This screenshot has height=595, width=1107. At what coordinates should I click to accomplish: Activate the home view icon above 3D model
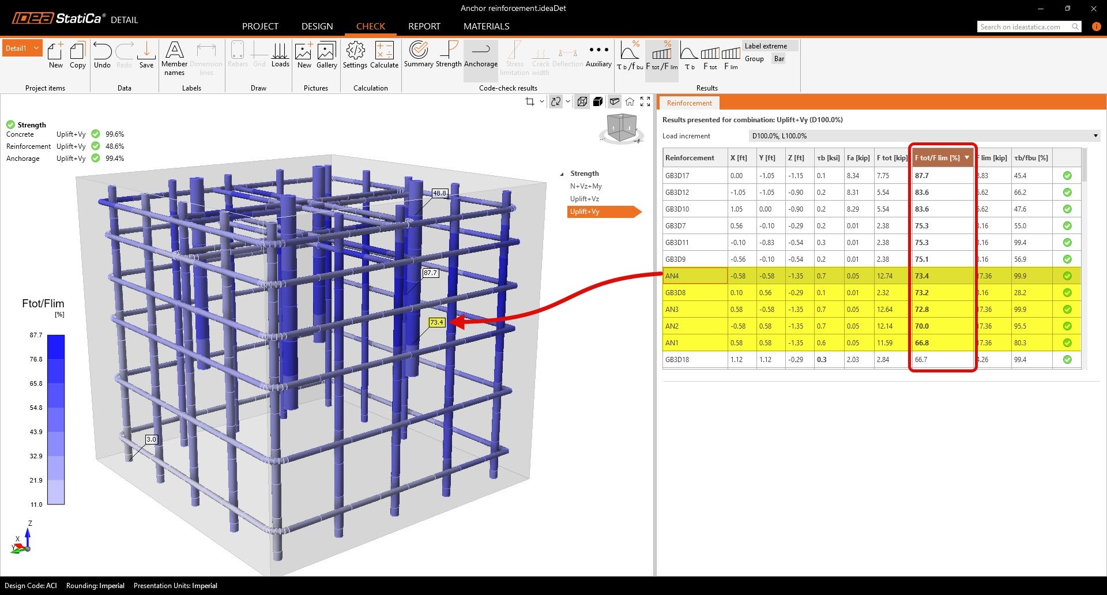(630, 101)
